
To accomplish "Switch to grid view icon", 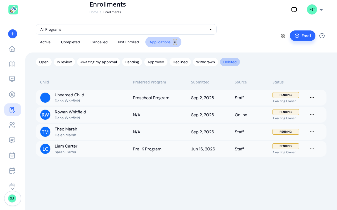I will click(x=283, y=36).
